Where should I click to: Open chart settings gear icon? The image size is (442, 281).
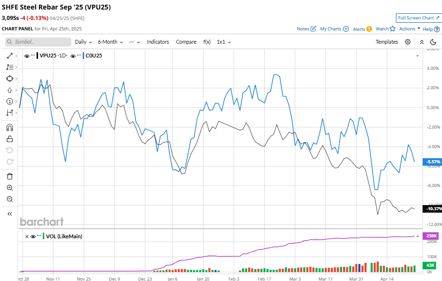click(x=408, y=42)
